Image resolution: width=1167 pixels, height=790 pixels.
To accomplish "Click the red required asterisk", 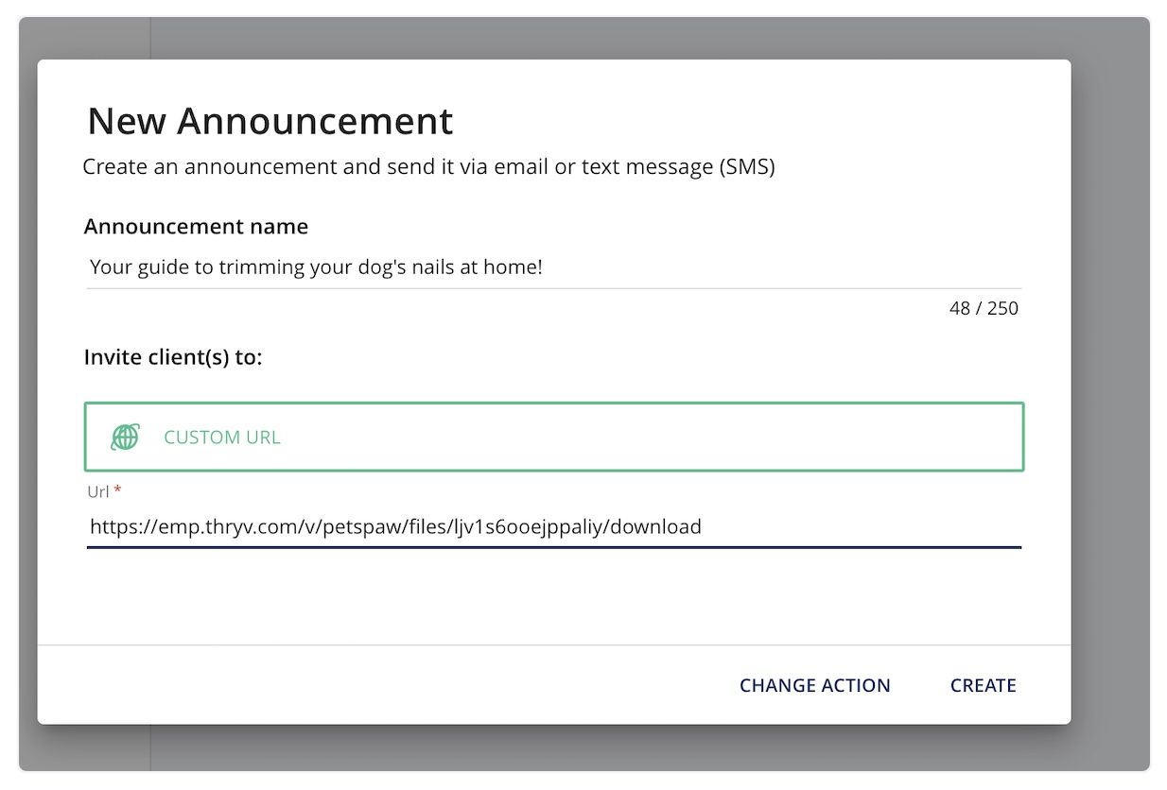I will (x=118, y=489).
